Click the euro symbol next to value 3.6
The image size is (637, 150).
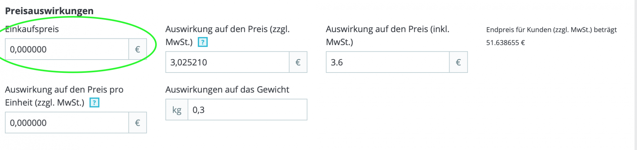pos(458,62)
